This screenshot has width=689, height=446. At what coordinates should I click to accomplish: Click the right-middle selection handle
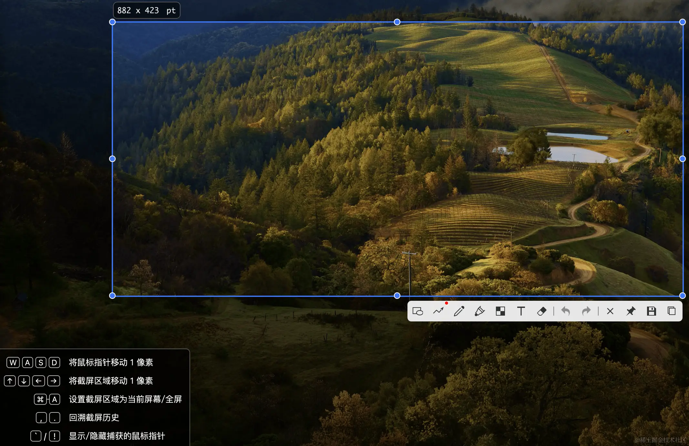(x=682, y=159)
